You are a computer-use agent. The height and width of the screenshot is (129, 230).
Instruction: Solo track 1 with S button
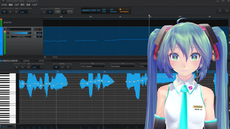38,29
